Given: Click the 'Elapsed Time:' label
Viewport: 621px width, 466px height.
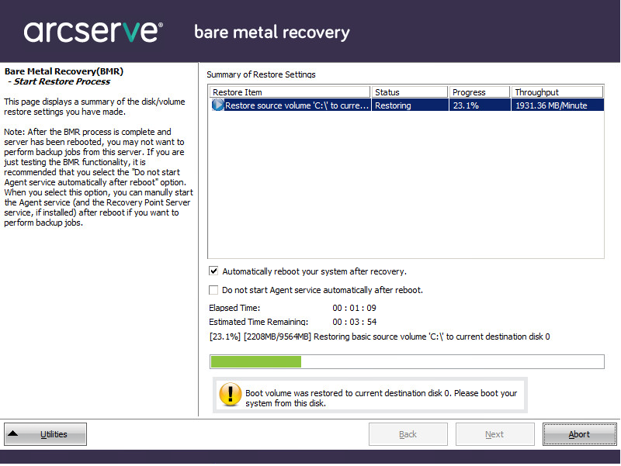Looking at the screenshot, I should click(234, 308).
